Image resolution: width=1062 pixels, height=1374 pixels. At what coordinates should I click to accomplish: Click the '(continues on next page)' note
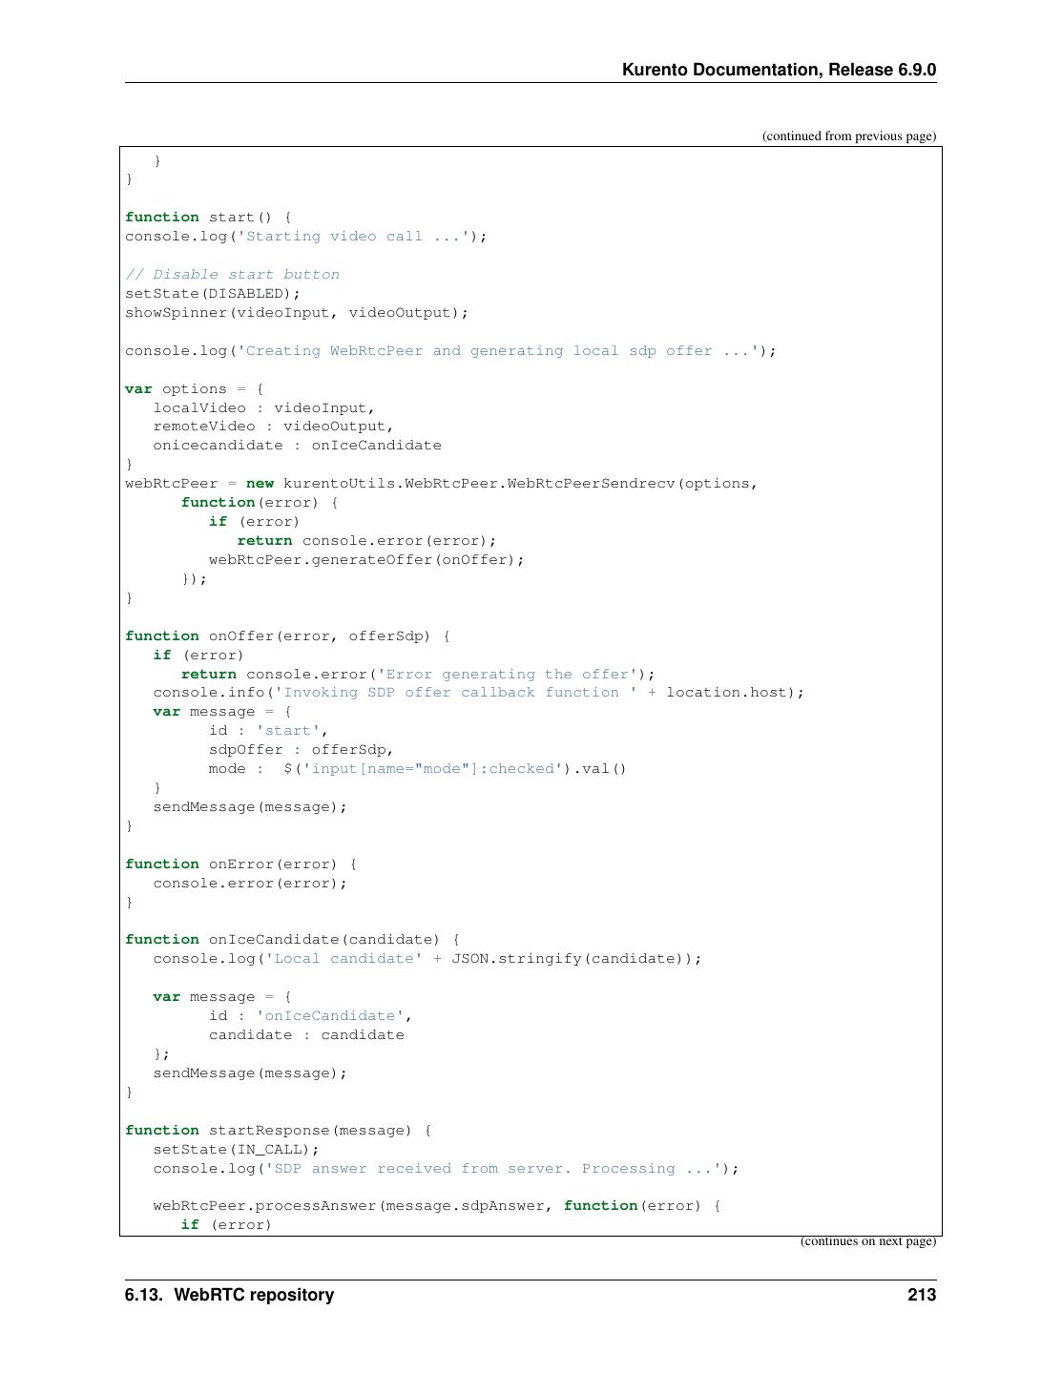coord(867,1241)
